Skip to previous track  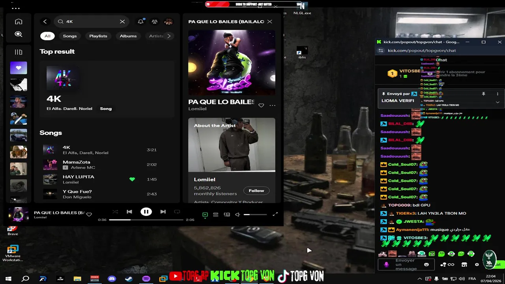(129, 212)
